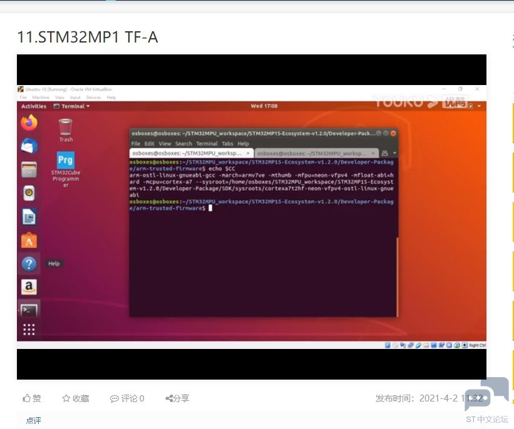This screenshot has width=514, height=429.
Task: Close the first terminal tab
Action: [248, 153]
